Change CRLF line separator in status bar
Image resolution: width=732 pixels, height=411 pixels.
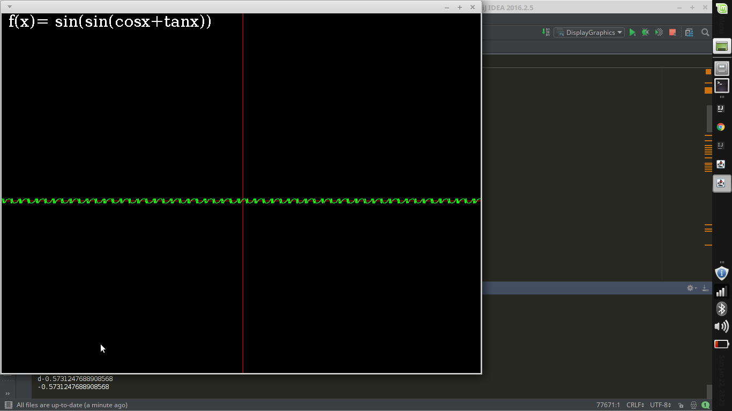pyautogui.click(x=636, y=405)
